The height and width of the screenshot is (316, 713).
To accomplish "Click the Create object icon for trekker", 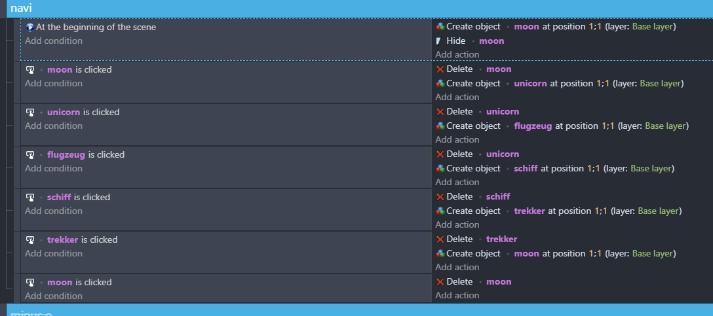I will (440, 211).
